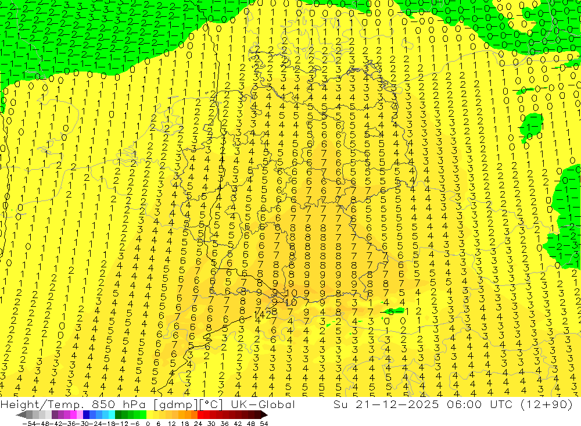This screenshot has width=581, height=426.
Task: Click the dark green swatch above -12
Action: 118,414
